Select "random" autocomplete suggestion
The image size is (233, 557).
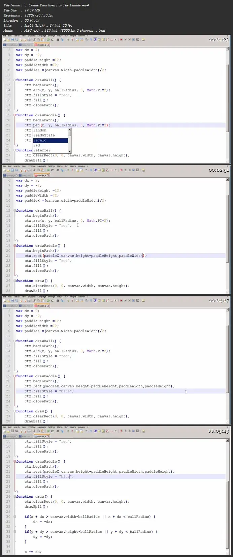pyautogui.click(x=51, y=130)
